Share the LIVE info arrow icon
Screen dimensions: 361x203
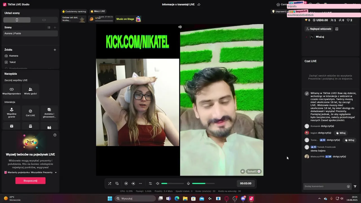coord(199,5)
